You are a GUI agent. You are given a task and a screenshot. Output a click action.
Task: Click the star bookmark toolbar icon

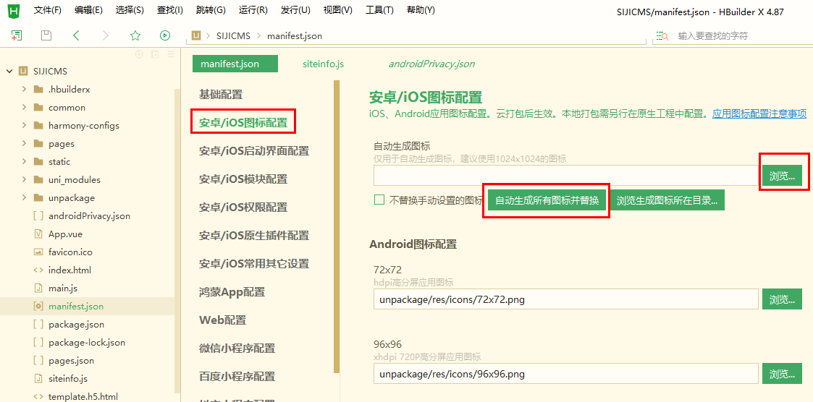pos(135,35)
